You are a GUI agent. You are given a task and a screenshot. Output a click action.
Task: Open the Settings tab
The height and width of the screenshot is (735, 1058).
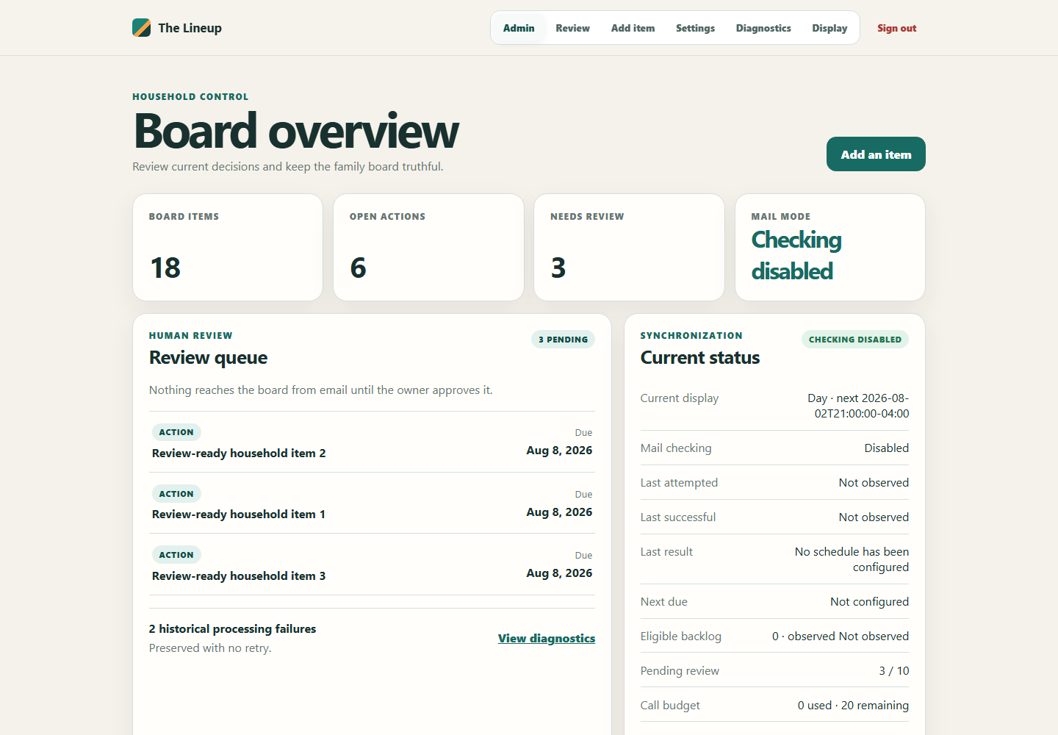(x=695, y=28)
